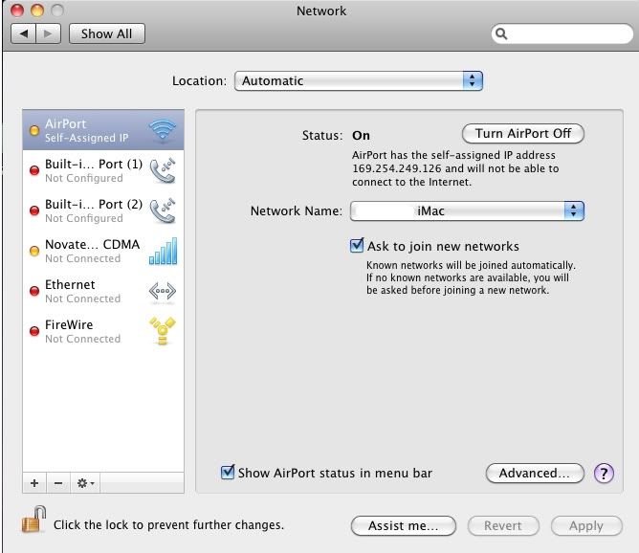The height and width of the screenshot is (553, 639).
Task: Open the purple help question mark button
Action: tap(604, 474)
